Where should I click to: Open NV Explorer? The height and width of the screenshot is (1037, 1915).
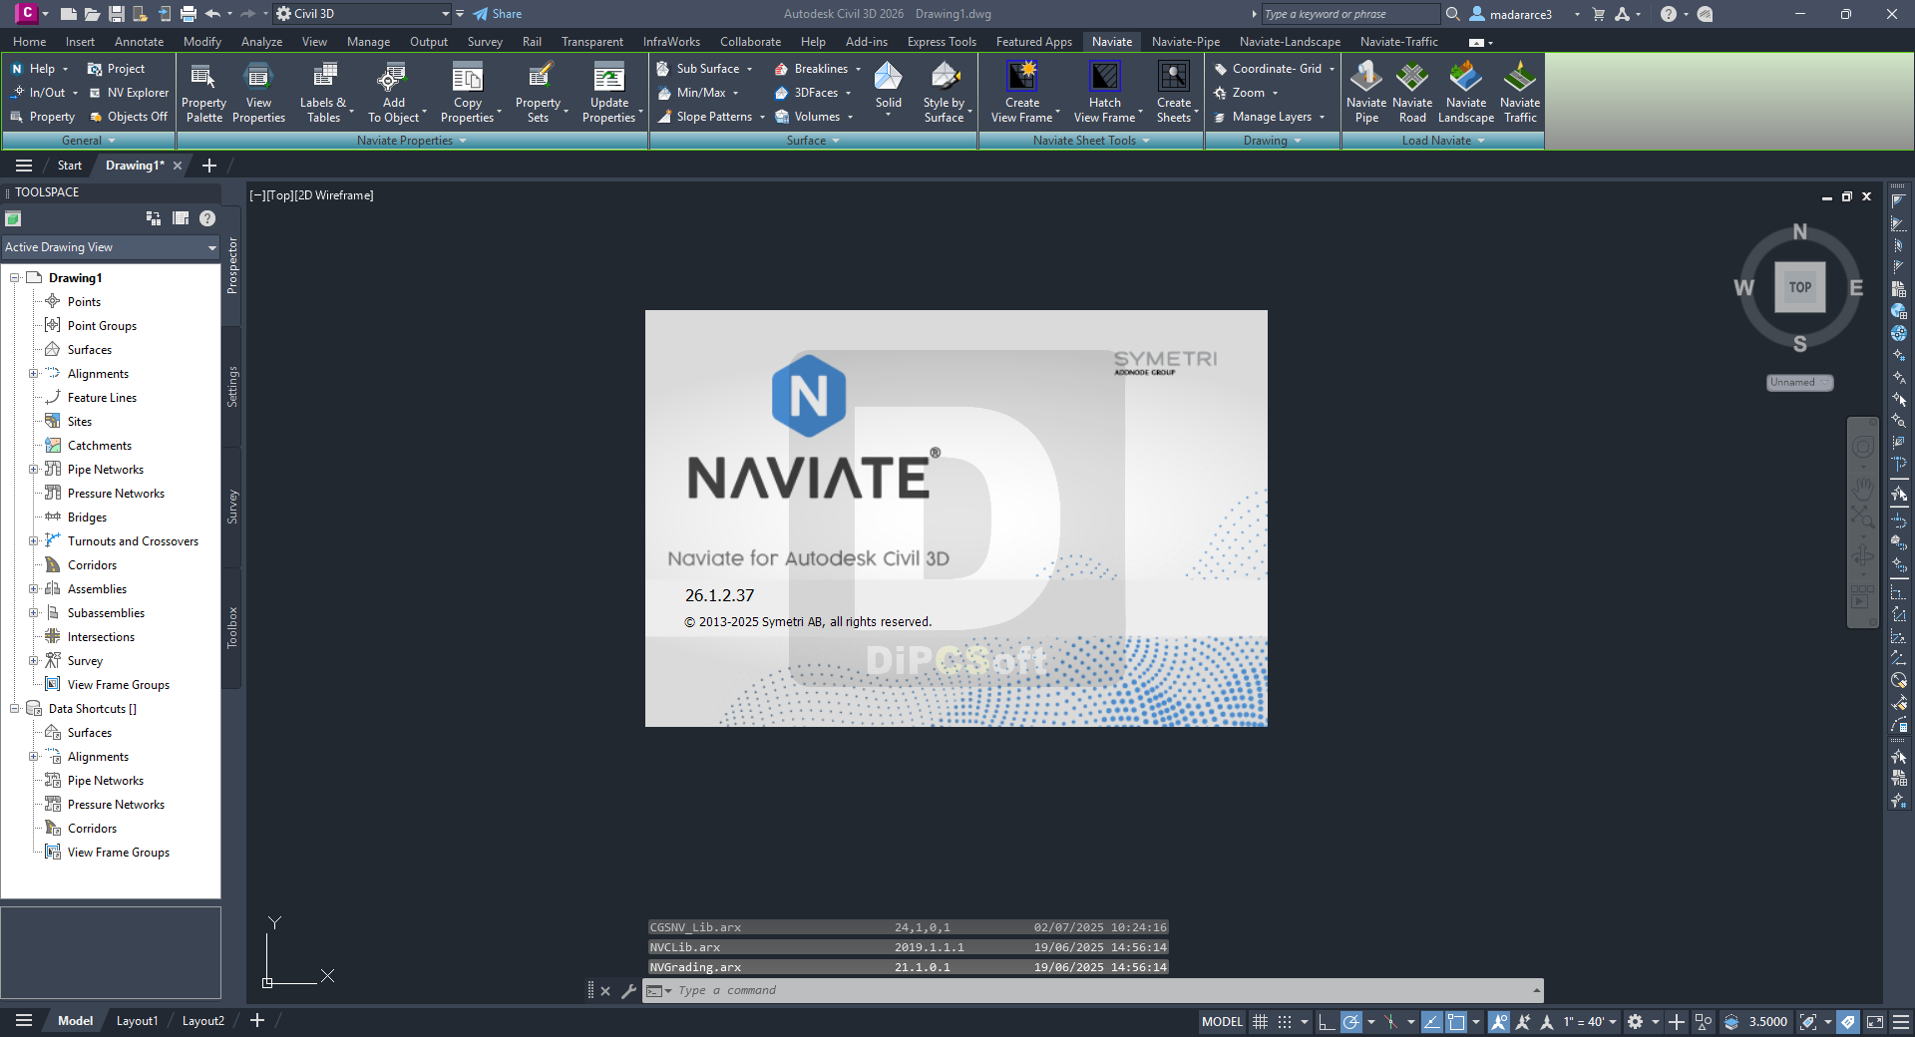coord(129,93)
